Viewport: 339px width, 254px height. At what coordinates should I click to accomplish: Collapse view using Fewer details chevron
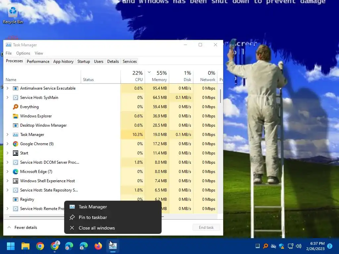[9, 228]
